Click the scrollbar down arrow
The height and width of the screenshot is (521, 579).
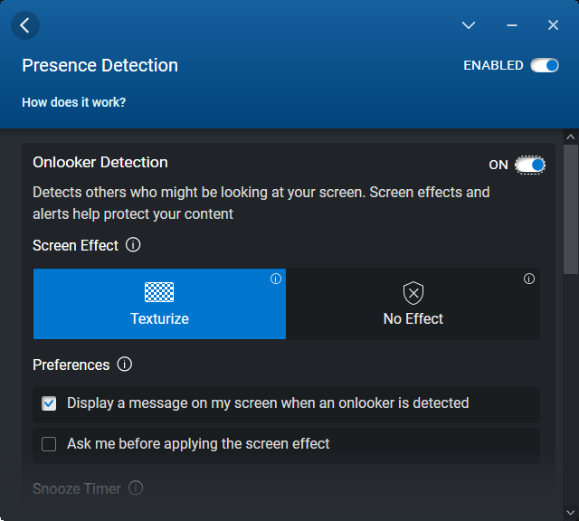click(x=571, y=513)
